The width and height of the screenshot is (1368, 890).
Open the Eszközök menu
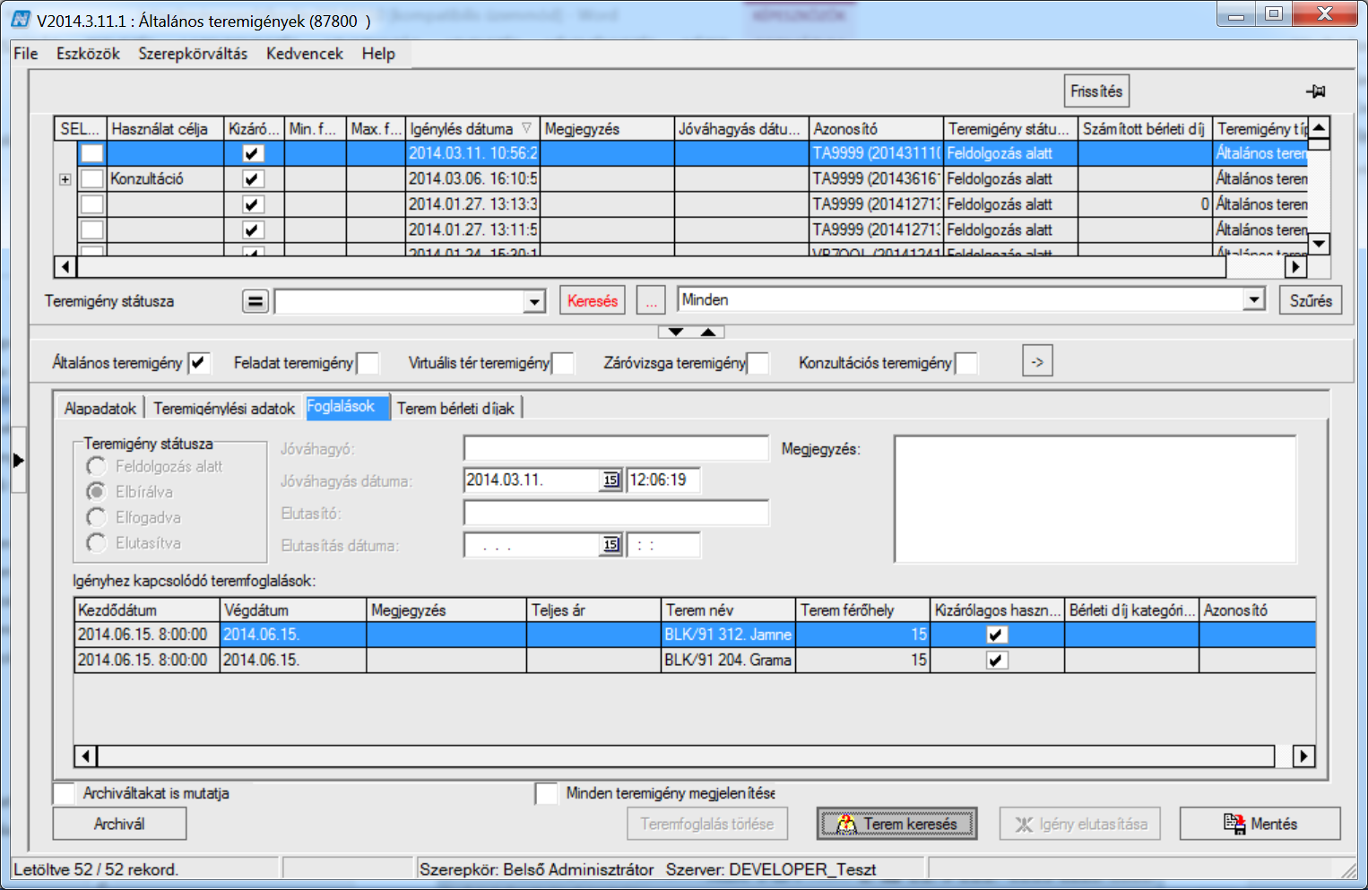click(x=88, y=54)
